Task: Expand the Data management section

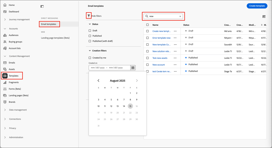Action: click(x=5, y=110)
